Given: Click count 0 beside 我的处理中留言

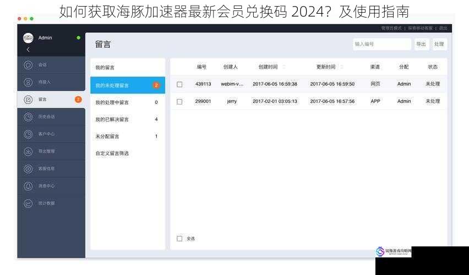Looking at the screenshot, I should pos(156,102).
